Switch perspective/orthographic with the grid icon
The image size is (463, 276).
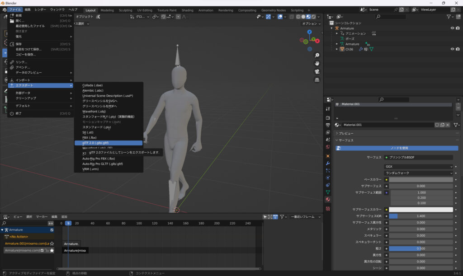(x=317, y=80)
